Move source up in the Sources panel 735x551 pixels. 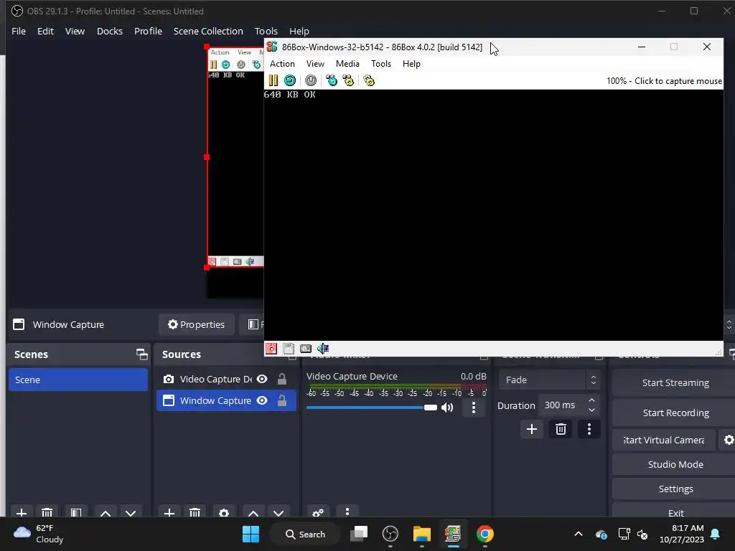[x=253, y=512]
